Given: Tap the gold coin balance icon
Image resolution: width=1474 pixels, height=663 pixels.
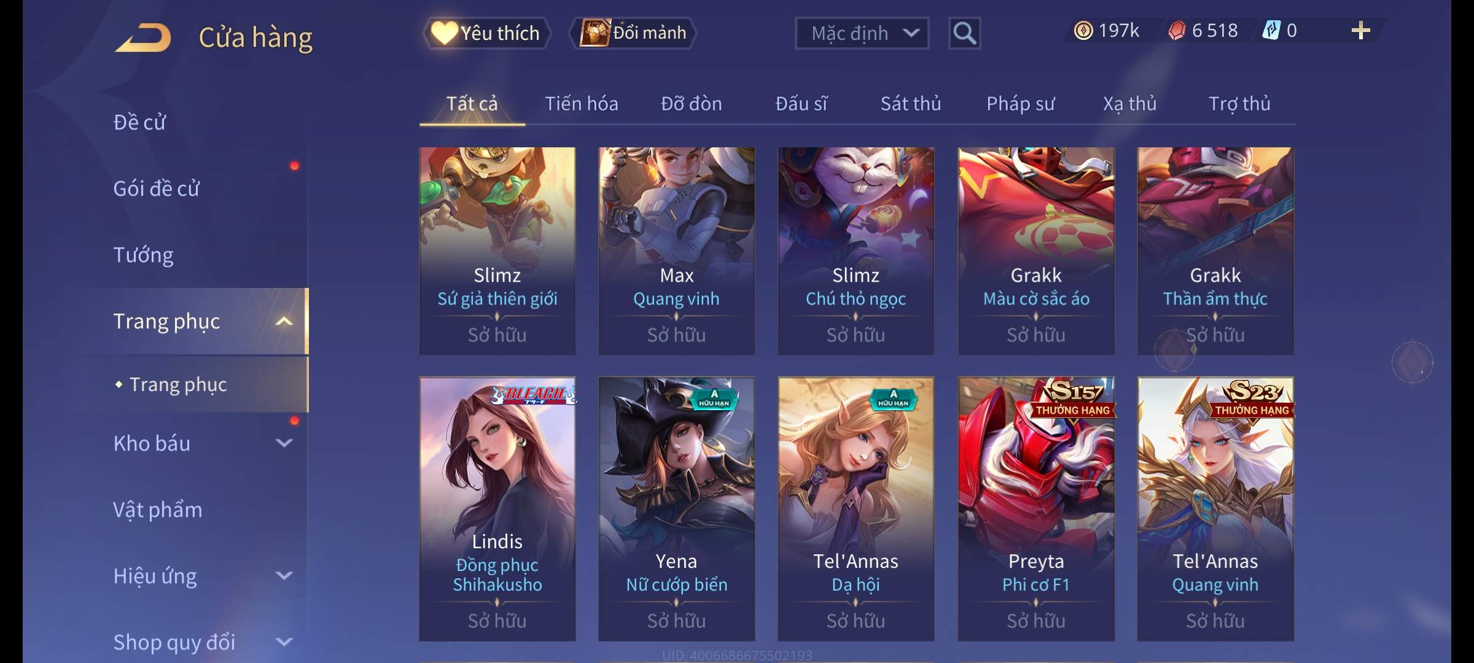Looking at the screenshot, I should [x=1083, y=31].
